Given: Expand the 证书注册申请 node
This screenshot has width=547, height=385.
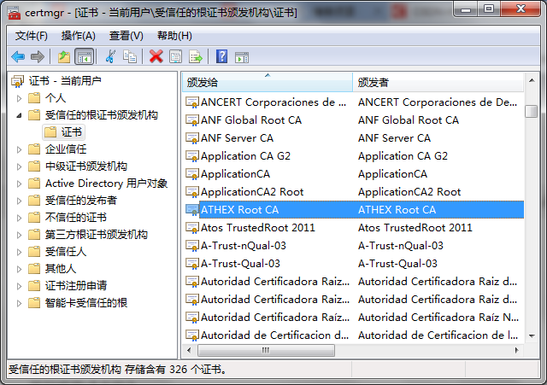Looking at the screenshot, I should tap(19, 286).
